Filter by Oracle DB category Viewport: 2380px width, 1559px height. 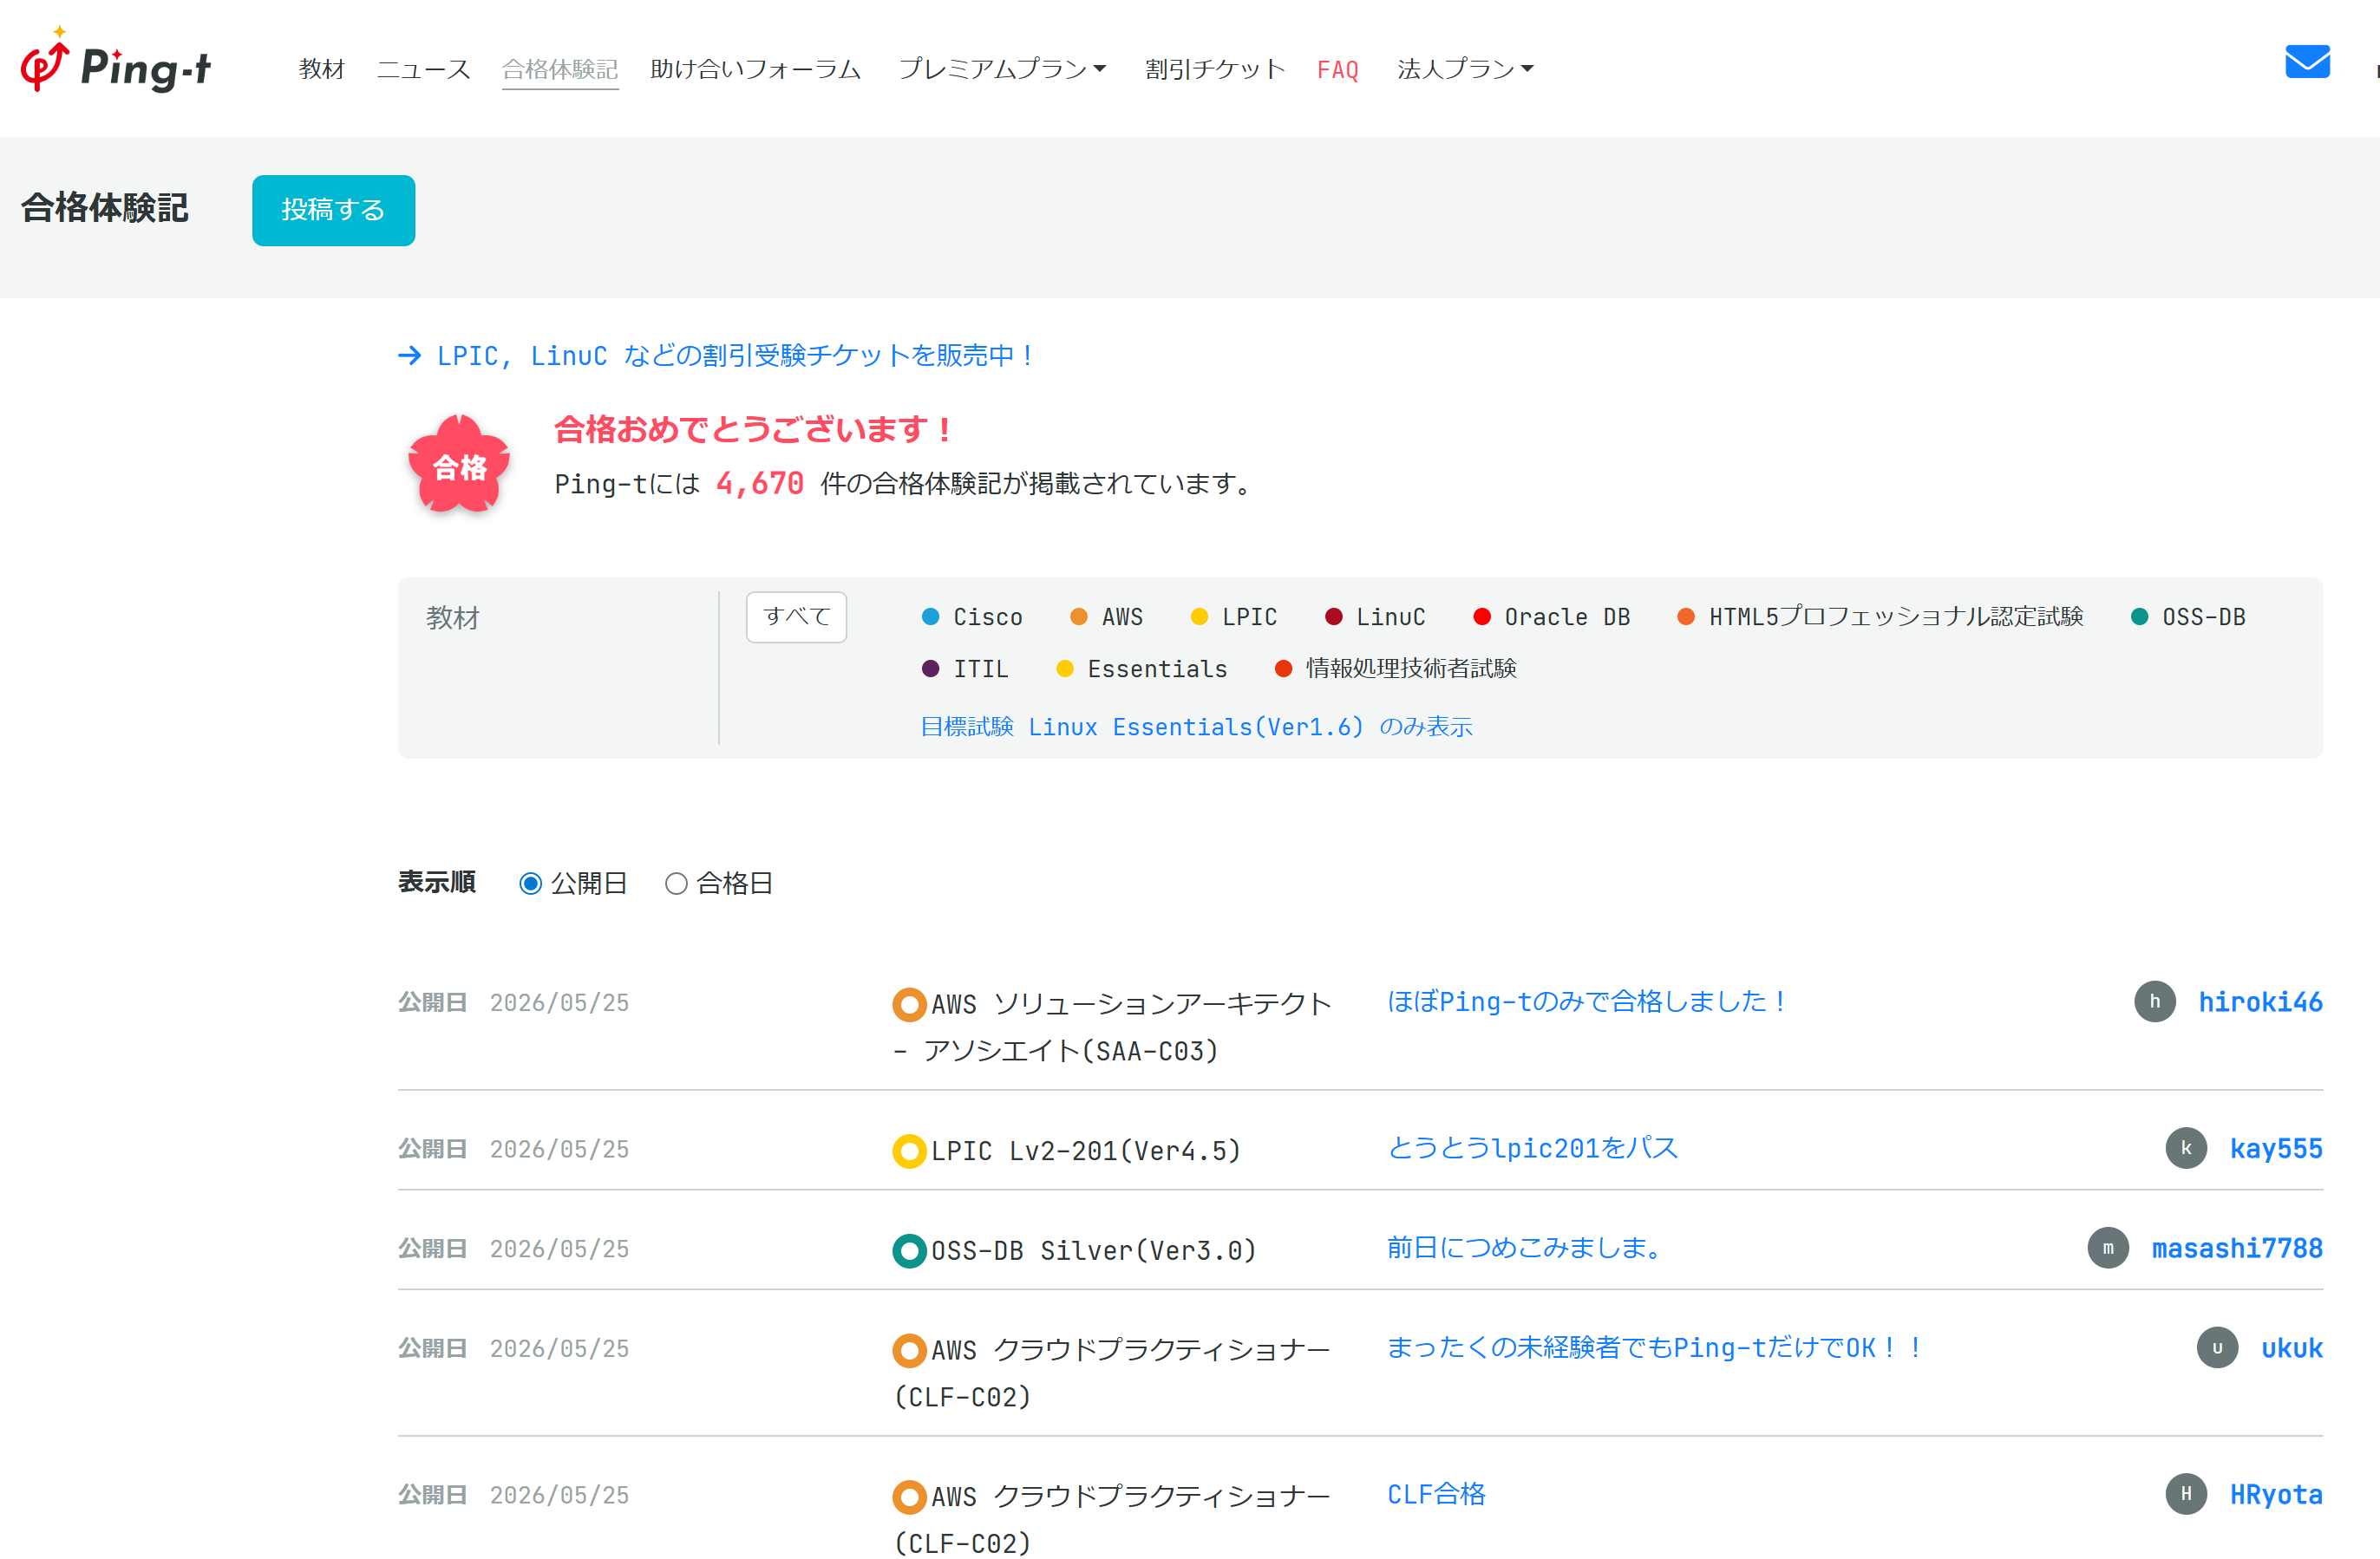(1551, 617)
